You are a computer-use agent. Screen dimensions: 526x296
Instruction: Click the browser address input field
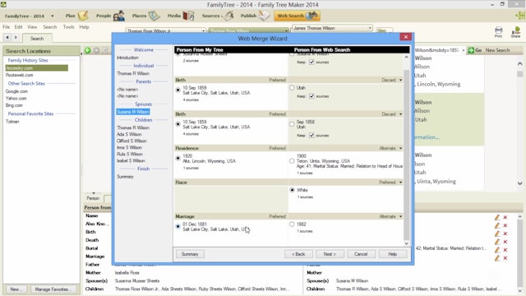pos(437,50)
